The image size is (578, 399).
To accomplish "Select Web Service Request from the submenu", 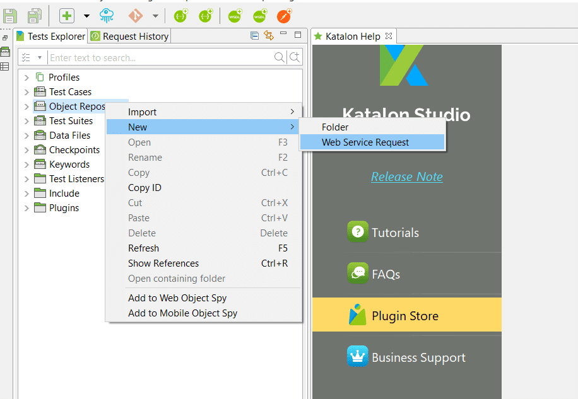I will coord(372,142).
